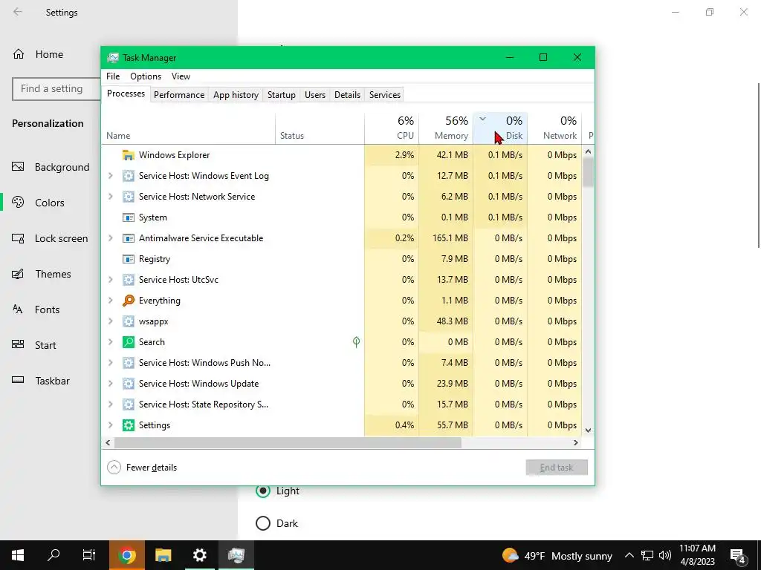Open the View menu

(x=181, y=76)
